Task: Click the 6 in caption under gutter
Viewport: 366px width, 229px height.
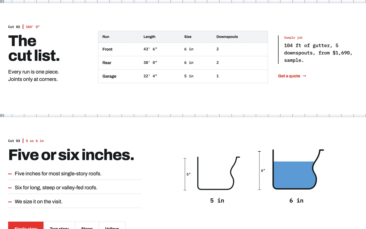Action: click(x=296, y=201)
